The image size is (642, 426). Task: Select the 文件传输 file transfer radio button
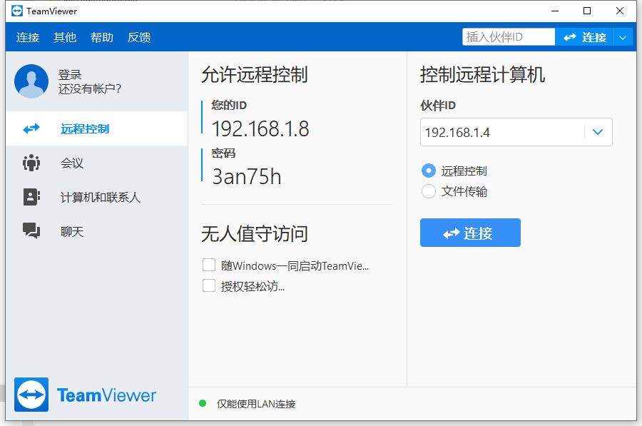coord(429,191)
